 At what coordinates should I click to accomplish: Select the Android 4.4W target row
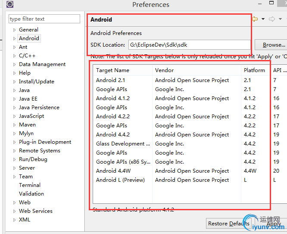(x=190, y=171)
